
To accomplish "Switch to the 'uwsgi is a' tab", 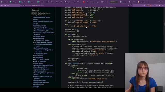I will click(142, 2).
